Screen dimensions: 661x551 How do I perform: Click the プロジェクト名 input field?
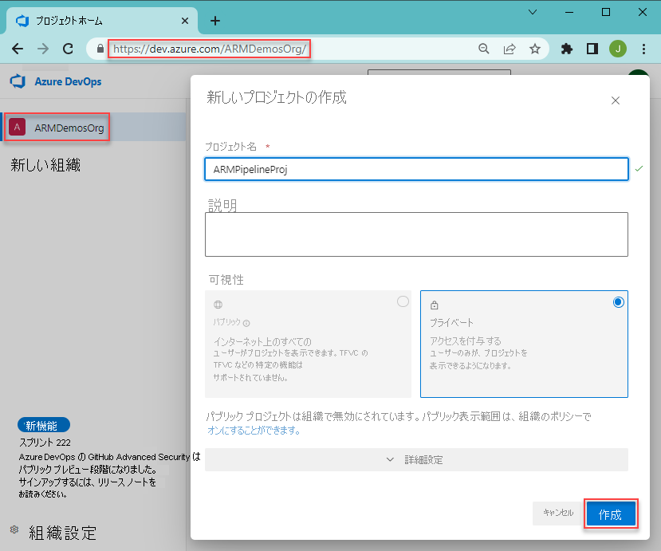[416, 169]
